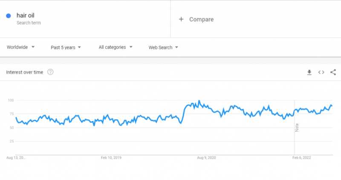Click the blue hair oil term dot
This screenshot has width=341, height=180.
coord(9,16)
